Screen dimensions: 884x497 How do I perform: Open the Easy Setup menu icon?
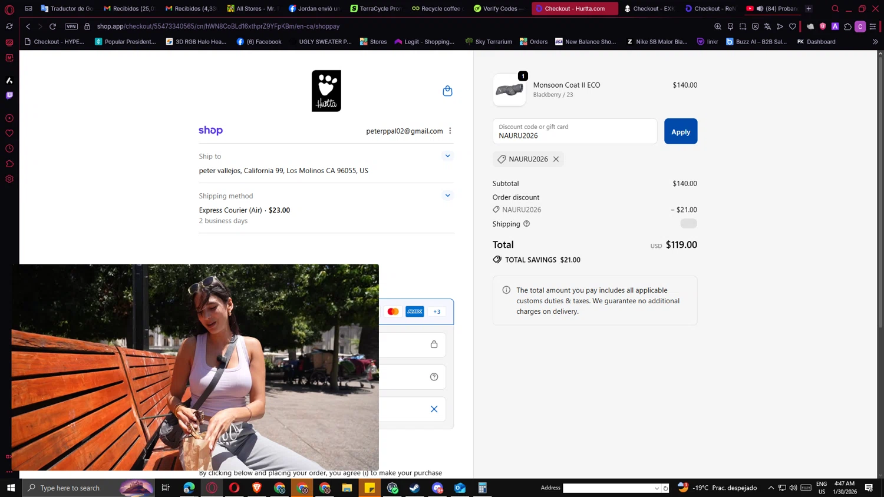(x=873, y=26)
